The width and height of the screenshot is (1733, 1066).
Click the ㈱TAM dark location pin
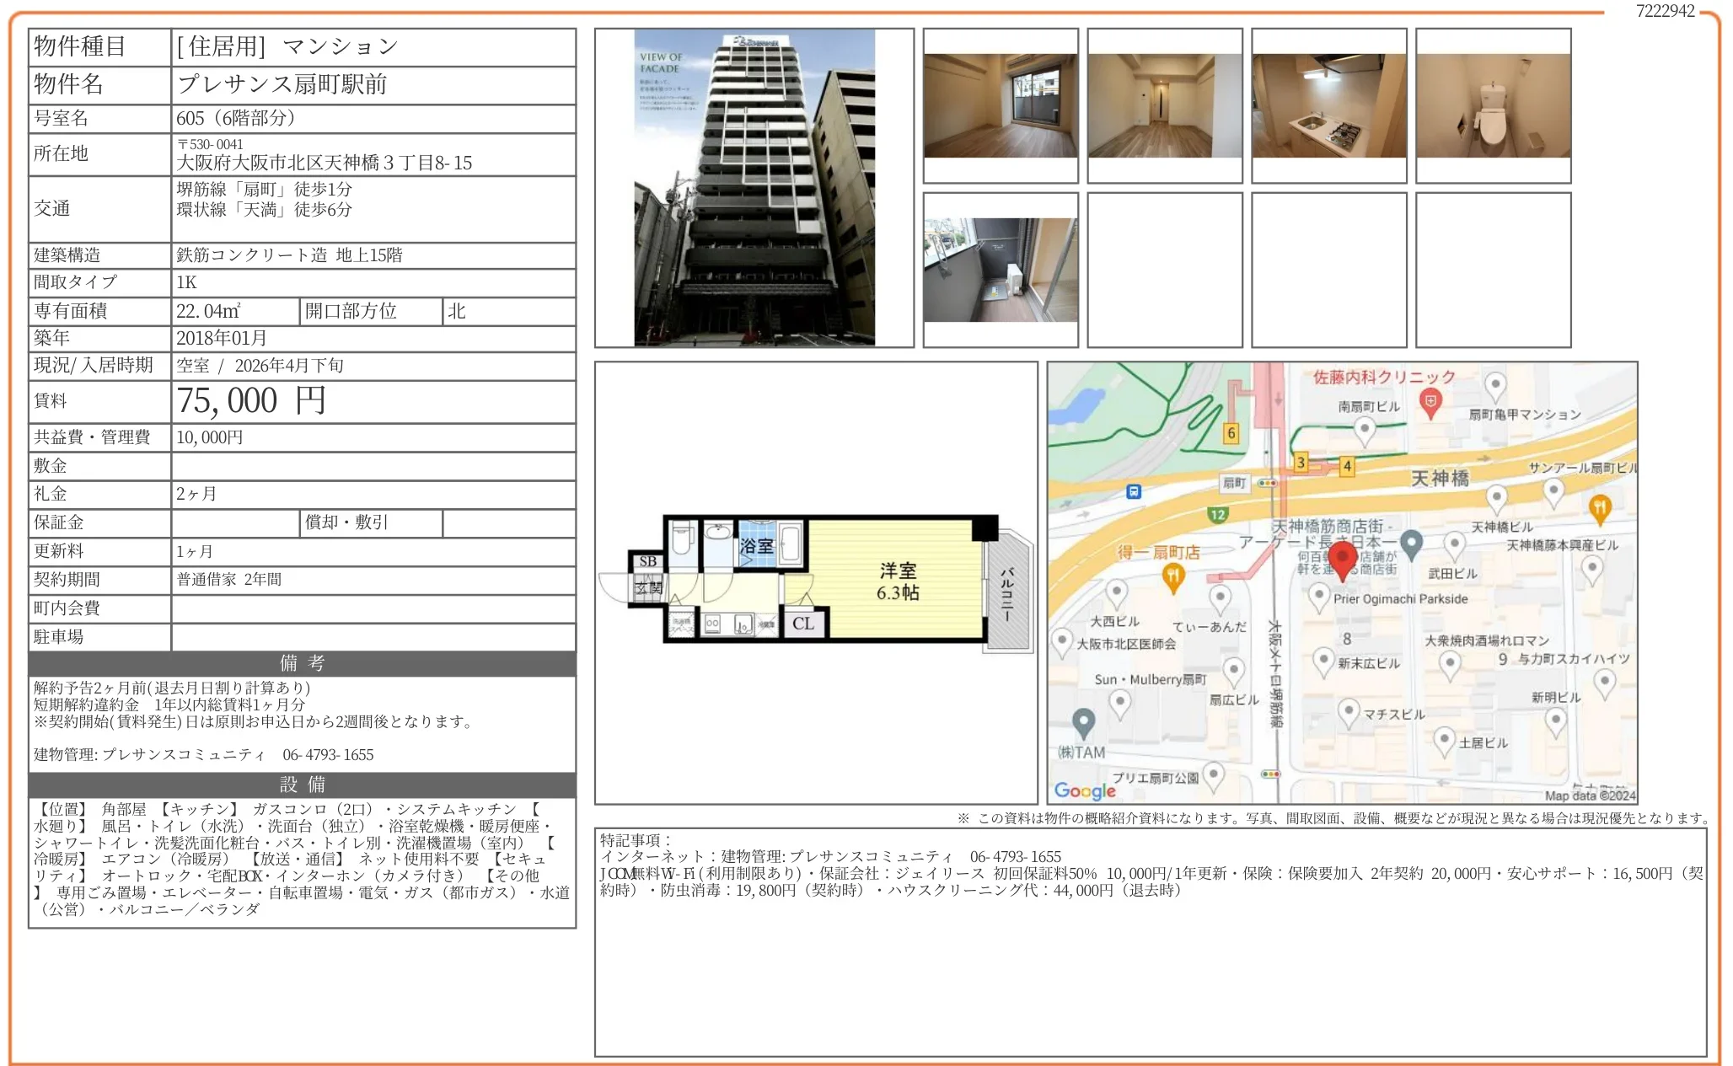pos(1083,721)
